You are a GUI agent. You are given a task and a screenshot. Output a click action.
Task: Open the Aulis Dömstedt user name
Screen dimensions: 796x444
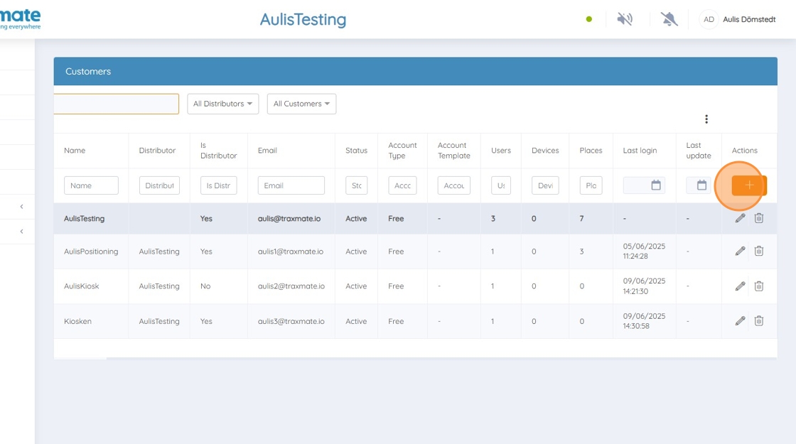pyautogui.click(x=749, y=19)
